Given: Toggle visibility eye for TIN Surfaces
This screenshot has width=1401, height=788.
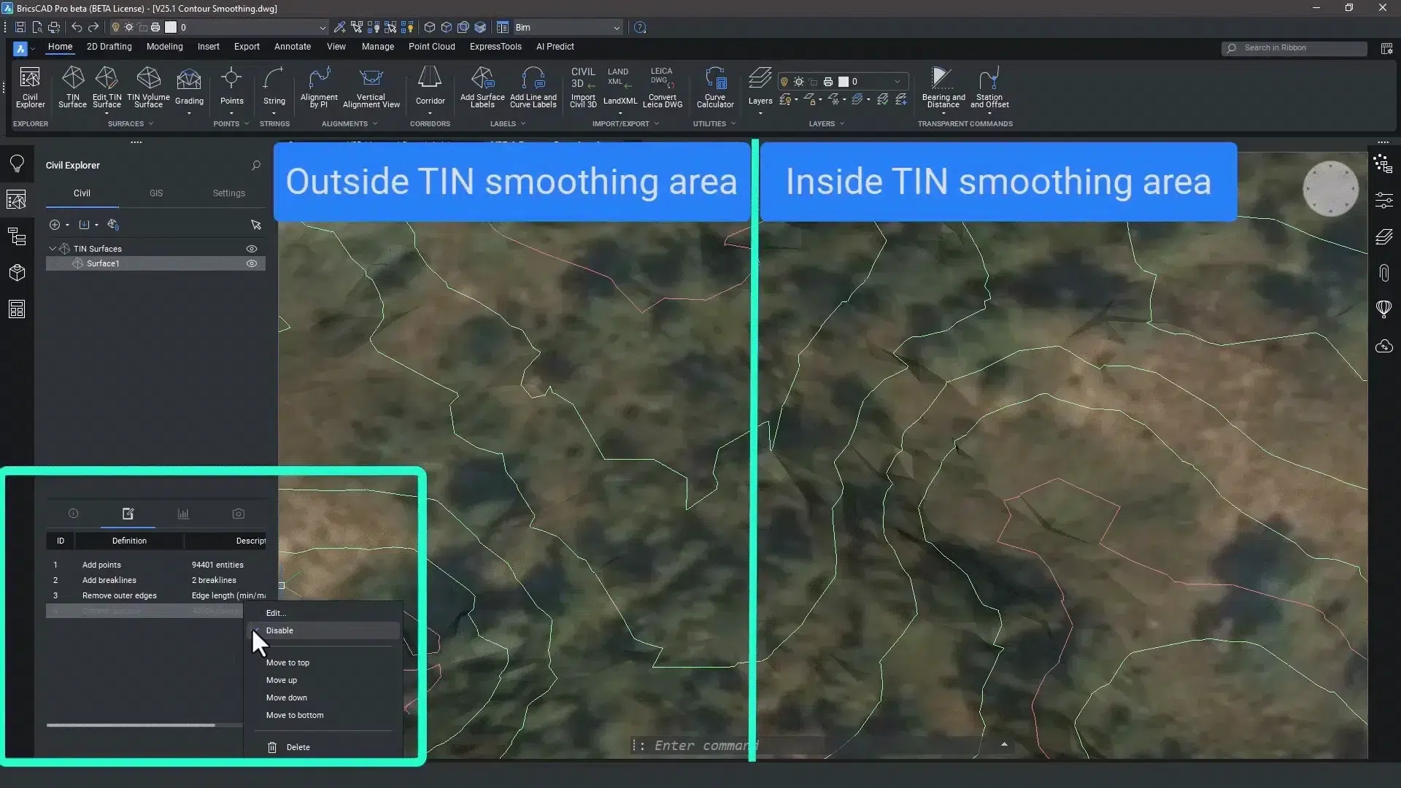Looking at the screenshot, I should pos(252,249).
